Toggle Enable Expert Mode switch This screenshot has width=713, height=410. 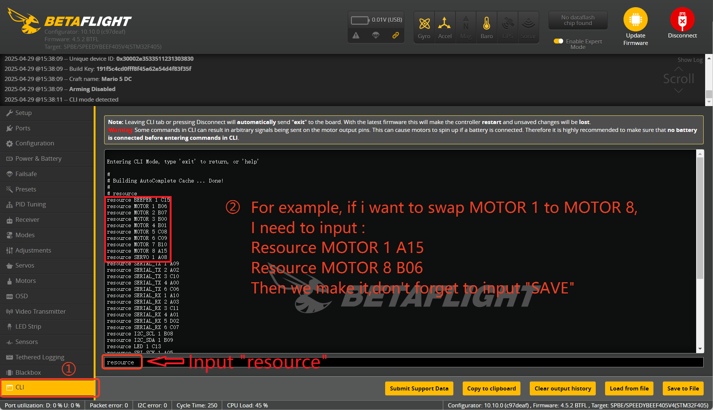[558, 41]
